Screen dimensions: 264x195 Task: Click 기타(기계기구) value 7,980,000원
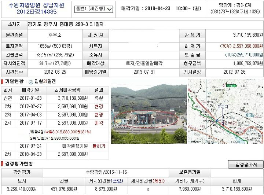(x=190, y=189)
